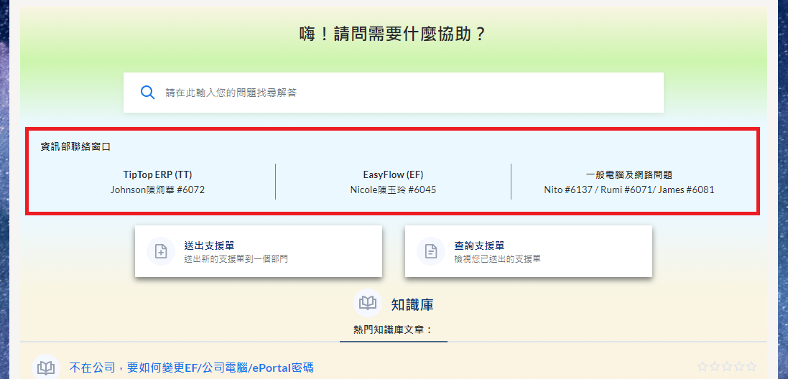Click the 知識庫 open-book icon

coord(368,304)
